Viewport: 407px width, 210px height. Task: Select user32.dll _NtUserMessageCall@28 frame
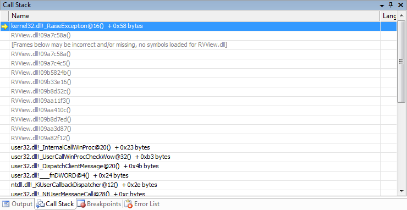[x=199, y=193]
